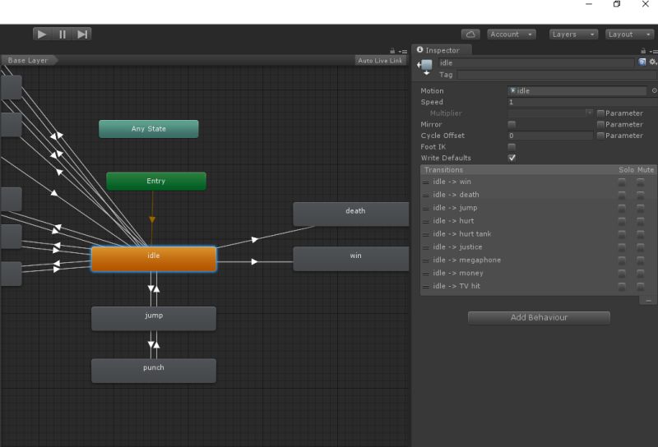Viewport: 658px width, 447px height.
Task: Open the Animator panel options menu
Action: [x=403, y=51]
